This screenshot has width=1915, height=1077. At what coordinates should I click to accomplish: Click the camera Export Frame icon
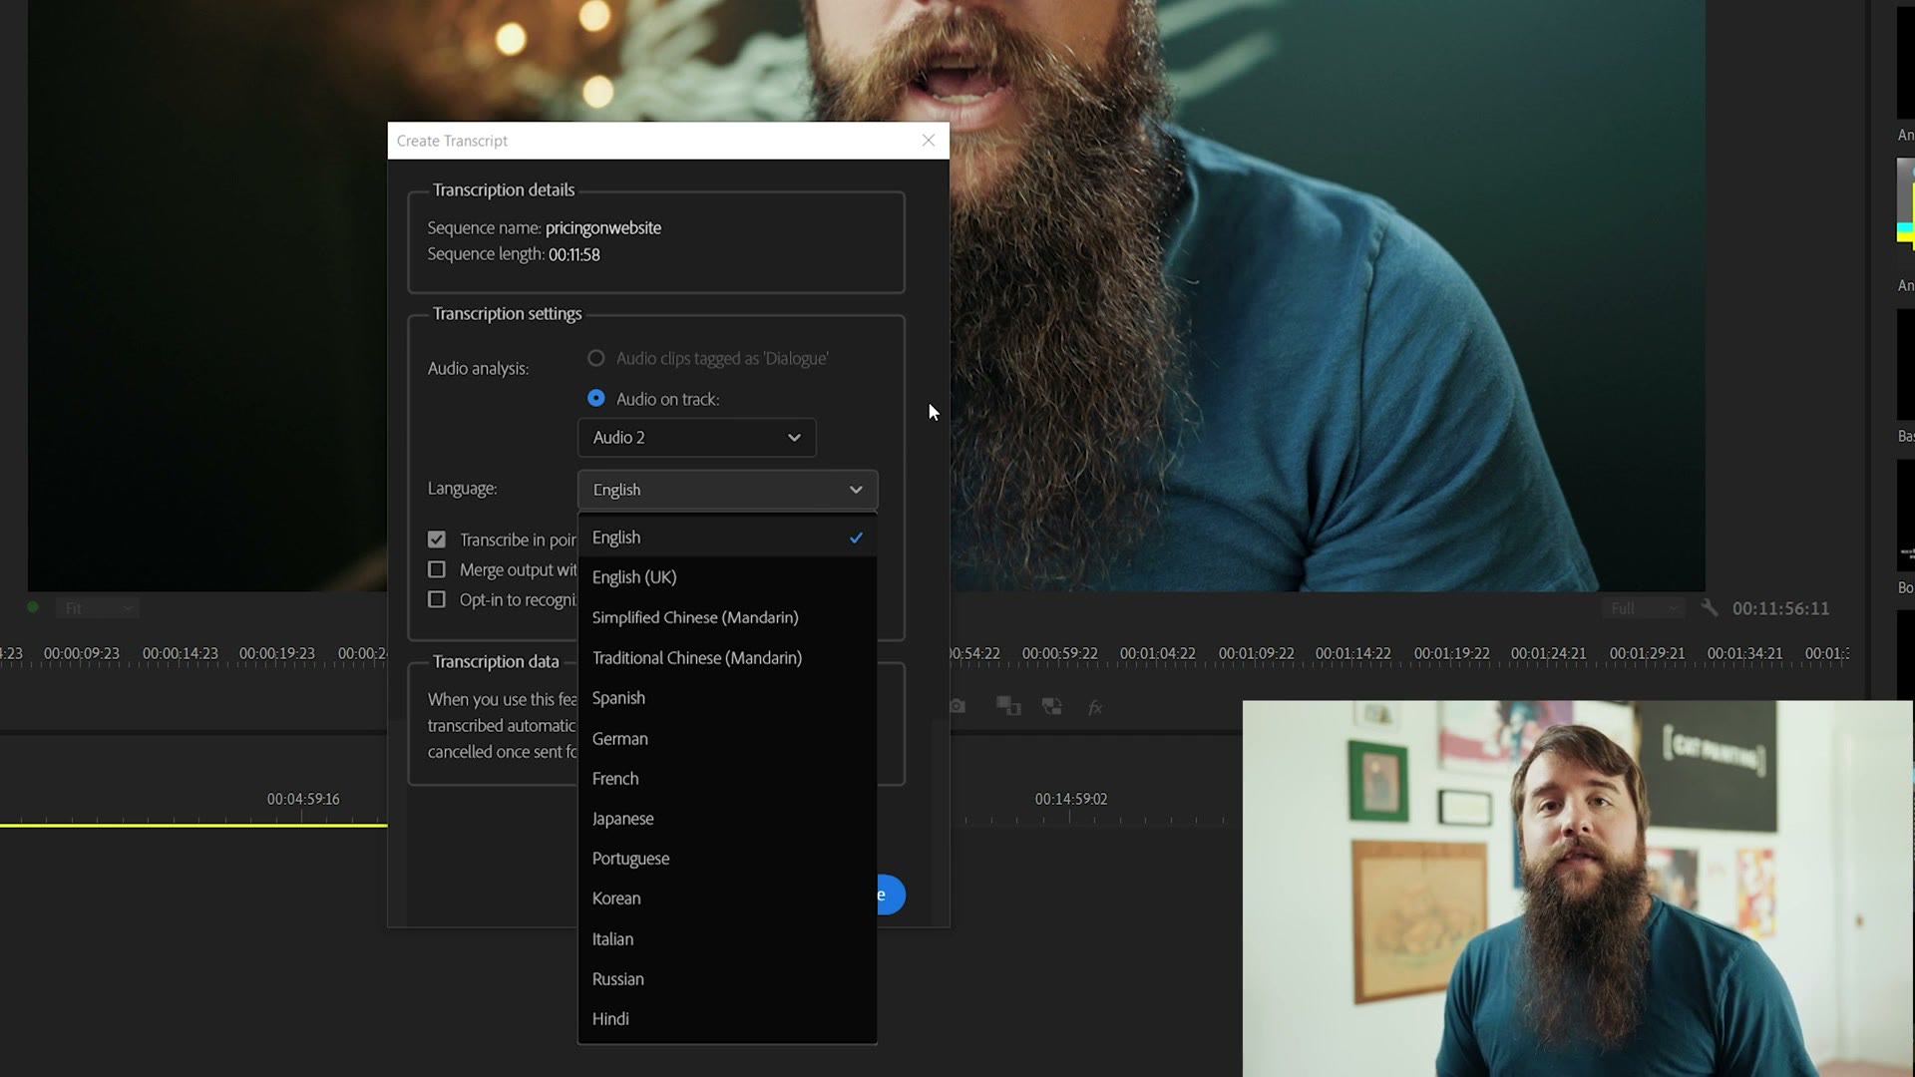(957, 706)
